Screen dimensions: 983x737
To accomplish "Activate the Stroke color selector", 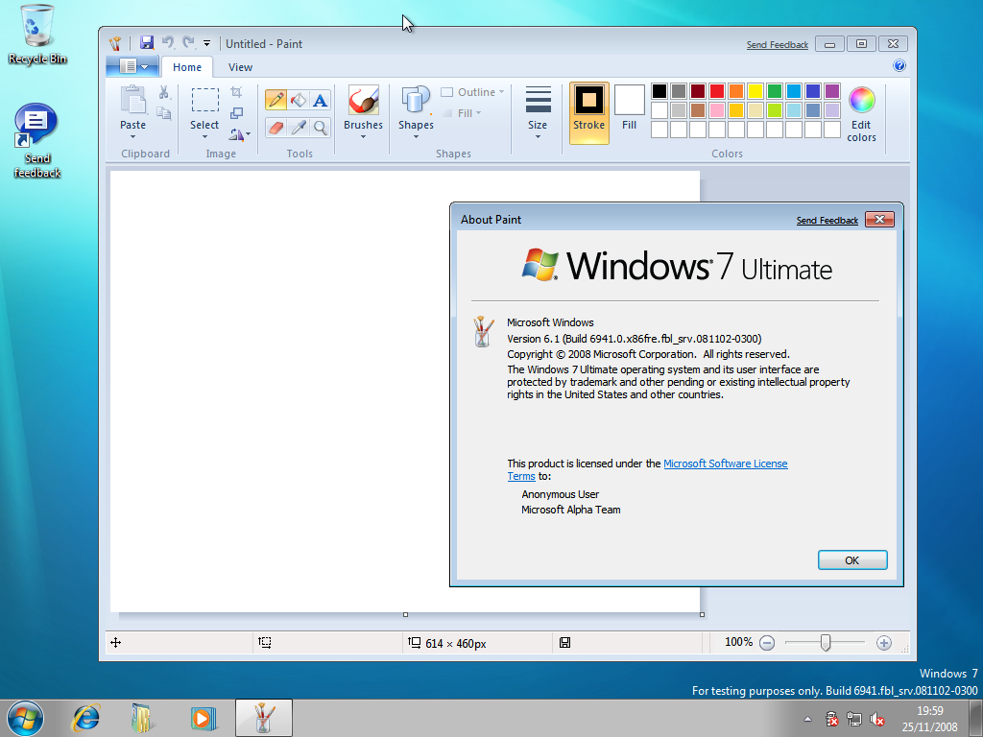I will point(589,113).
